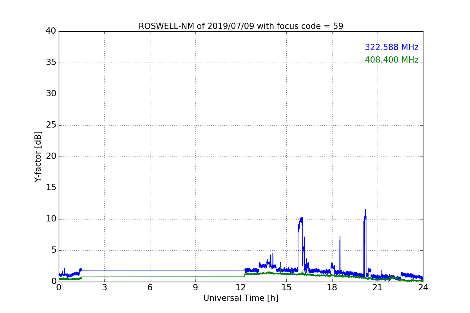The width and height of the screenshot is (470, 313).
Task: Click the y-axis tick label 40
Action: click(x=51, y=31)
